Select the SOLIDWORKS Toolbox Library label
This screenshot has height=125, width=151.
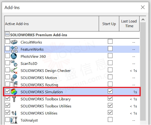click(46, 99)
